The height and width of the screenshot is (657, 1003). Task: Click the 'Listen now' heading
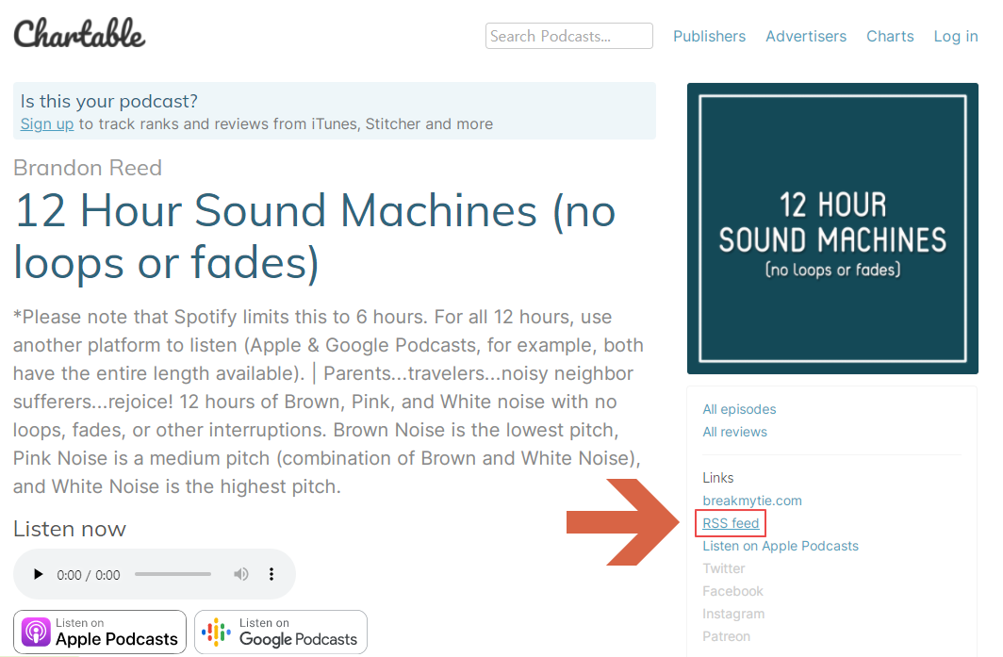tap(70, 529)
